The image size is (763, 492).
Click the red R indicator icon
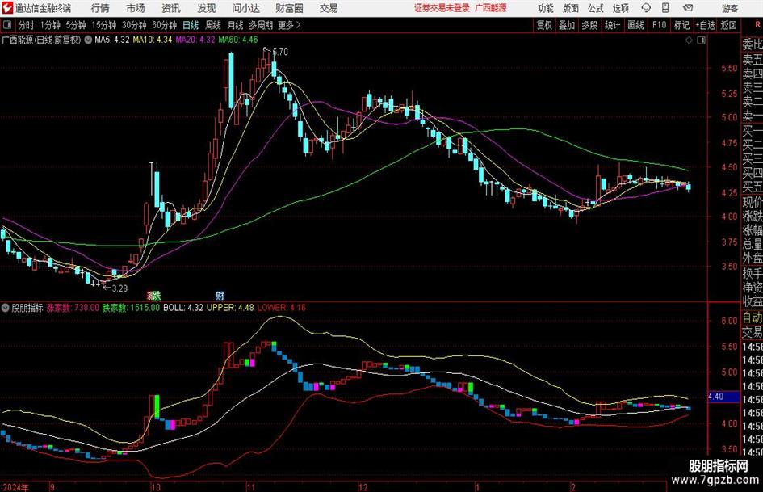point(757,24)
